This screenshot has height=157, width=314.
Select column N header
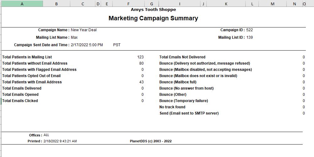(x=294, y=4)
